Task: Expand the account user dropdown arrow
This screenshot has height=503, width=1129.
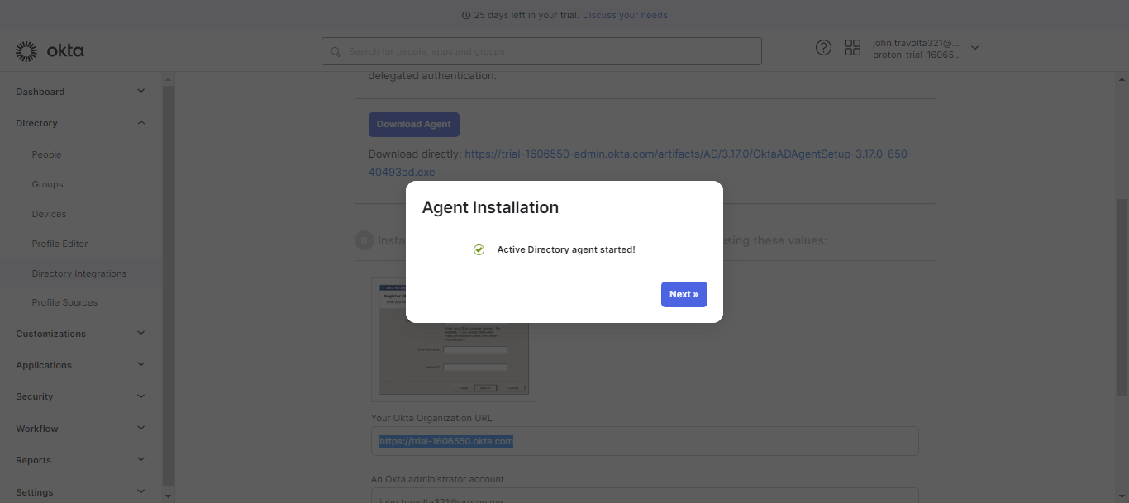Action: 974,48
